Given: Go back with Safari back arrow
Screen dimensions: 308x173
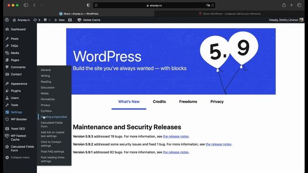Looking at the screenshot, I should pos(34,5).
